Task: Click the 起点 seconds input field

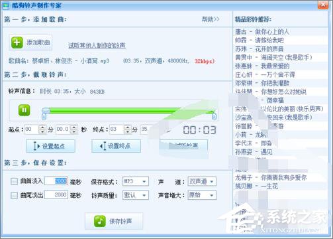Action: [x=64, y=129]
